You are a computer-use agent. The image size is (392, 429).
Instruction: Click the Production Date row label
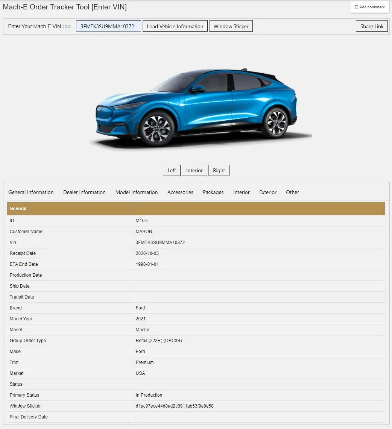[26, 275]
